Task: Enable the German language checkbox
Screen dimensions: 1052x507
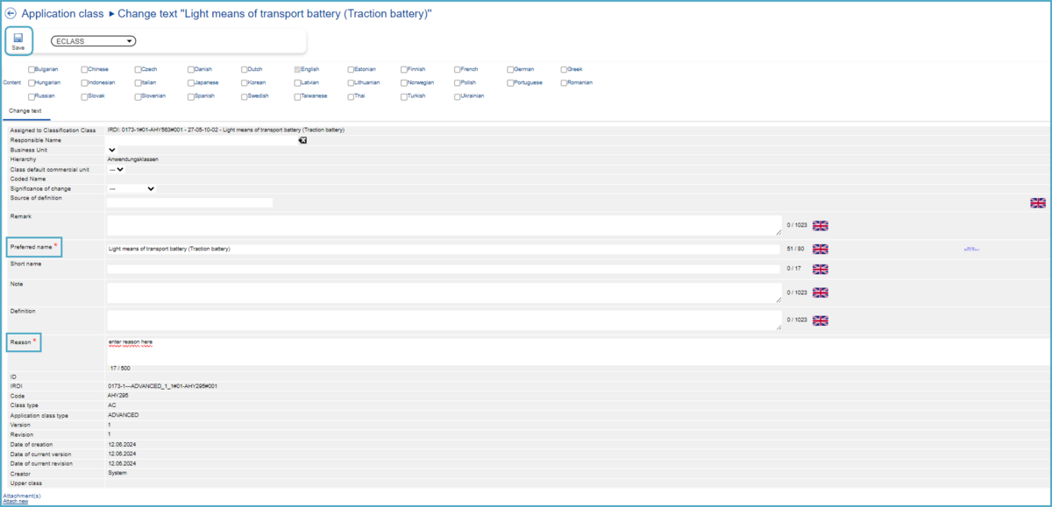Action: tap(510, 69)
